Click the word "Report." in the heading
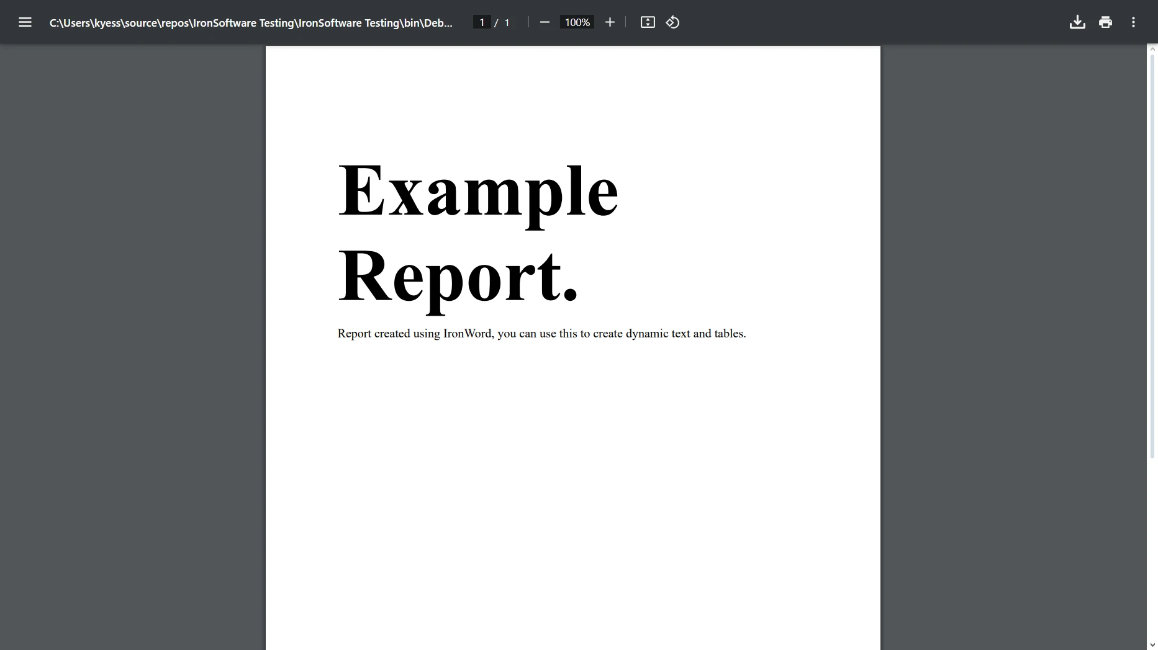The image size is (1158, 650). pos(458,275)
